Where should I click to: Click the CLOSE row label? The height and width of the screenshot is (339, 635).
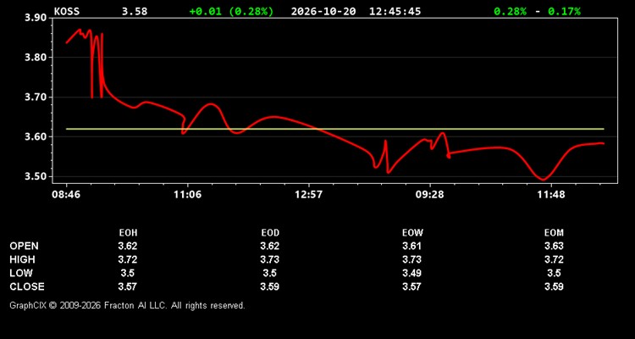pos(27,286)
